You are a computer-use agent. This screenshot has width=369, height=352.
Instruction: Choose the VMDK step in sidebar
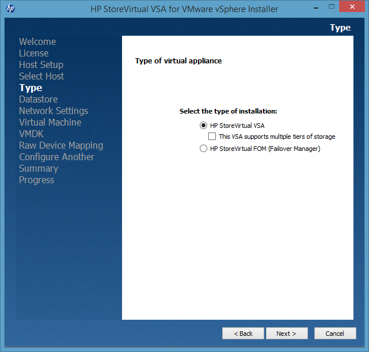[x=31, y=134]
